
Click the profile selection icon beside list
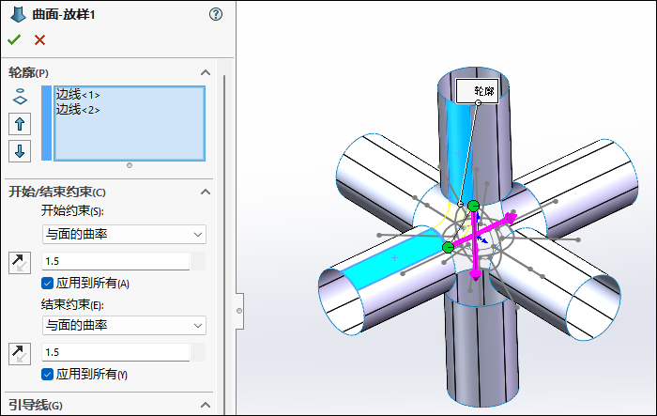(20, 97)
